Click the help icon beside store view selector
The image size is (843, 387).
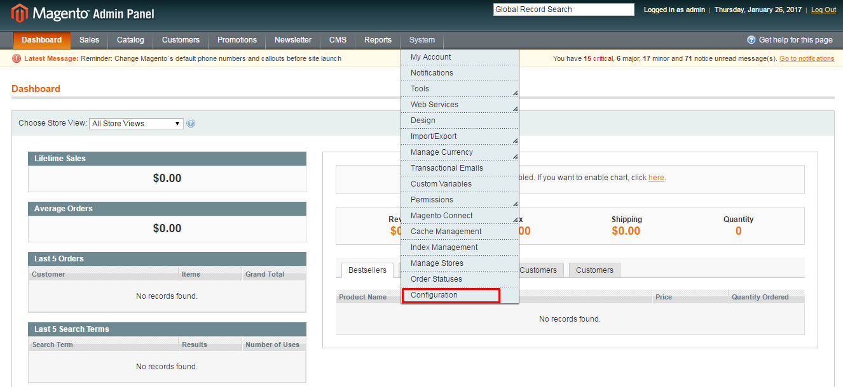191,123
